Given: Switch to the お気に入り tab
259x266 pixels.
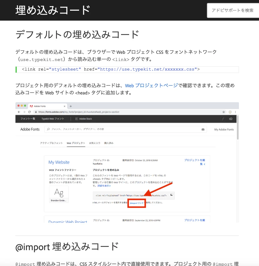Looking at the screenshot, I should (x=95, y=143).
